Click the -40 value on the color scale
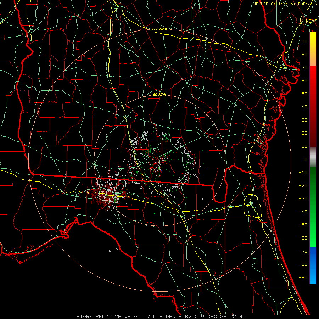Screen dimensions: 319x319 coord(303,212)
